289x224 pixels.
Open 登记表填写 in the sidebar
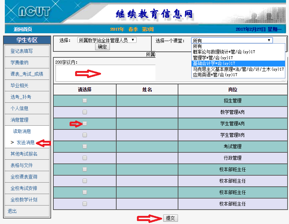point(21,51)
